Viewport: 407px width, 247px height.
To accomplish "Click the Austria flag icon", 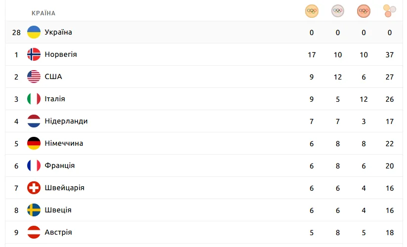I will point(34,233).
